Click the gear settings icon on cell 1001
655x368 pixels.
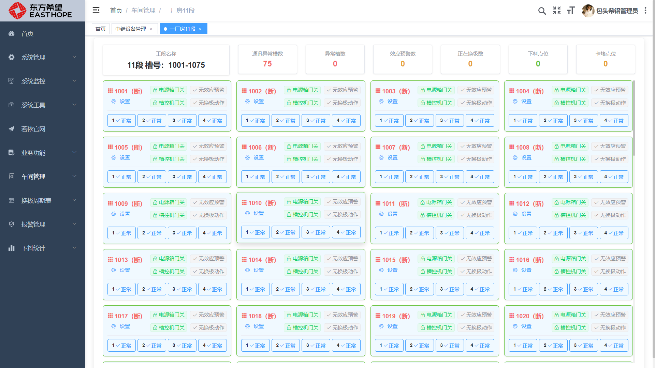point(114,102)
